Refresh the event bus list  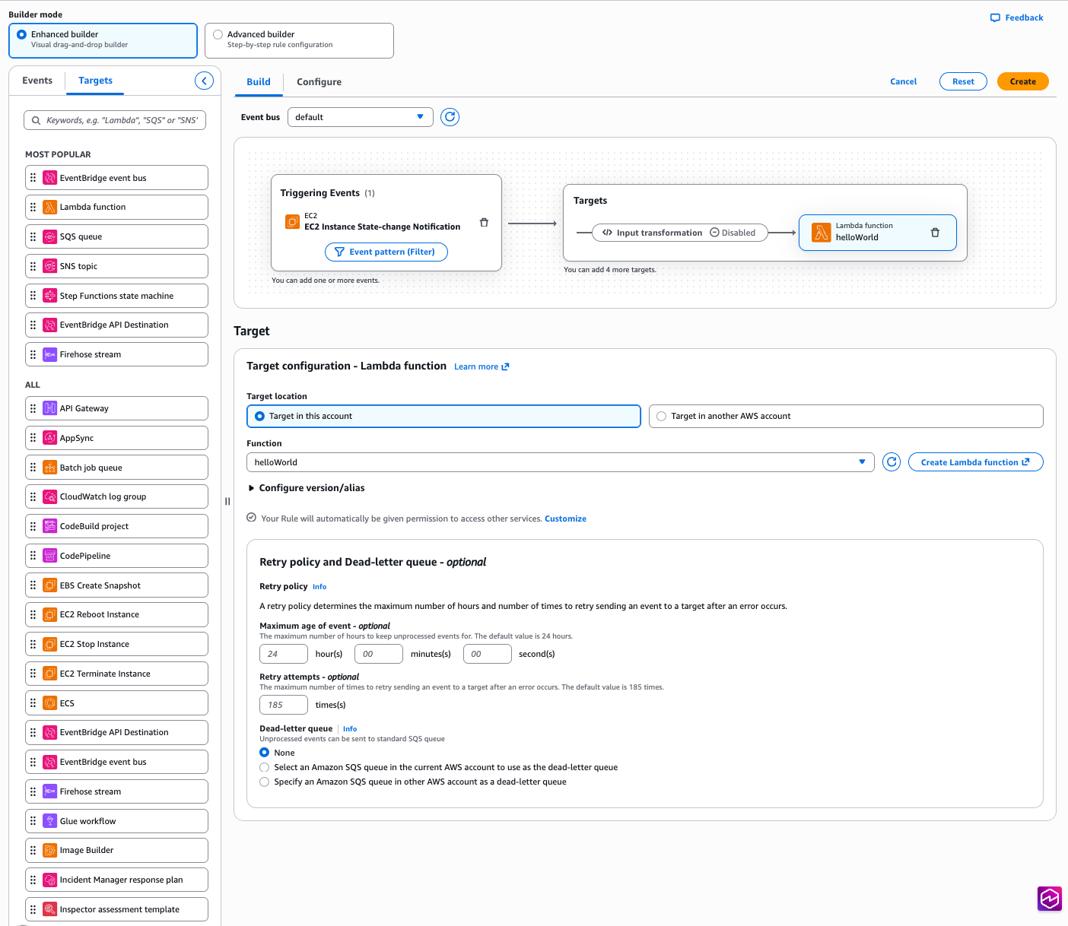450,117
